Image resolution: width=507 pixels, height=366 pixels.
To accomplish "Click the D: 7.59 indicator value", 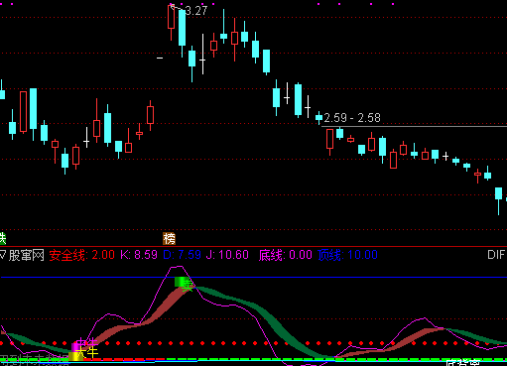I will 182,255.
